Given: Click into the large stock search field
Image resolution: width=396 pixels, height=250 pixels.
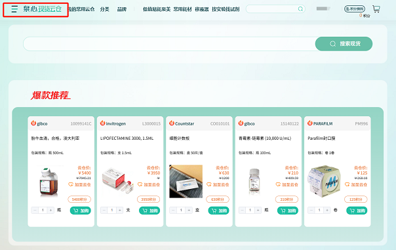Looking at the screenshot, I should pyautogui.click(x=169, y=44).
